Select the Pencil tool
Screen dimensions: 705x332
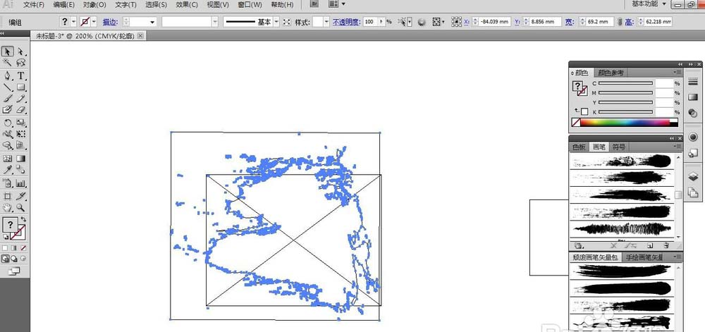[x=20, y=99]
